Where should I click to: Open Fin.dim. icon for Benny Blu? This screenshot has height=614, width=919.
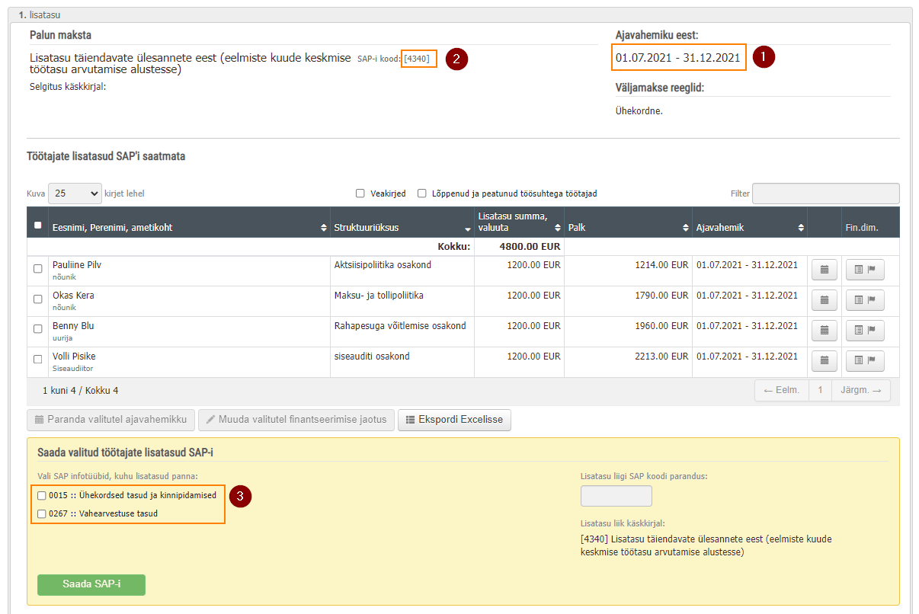865,331
